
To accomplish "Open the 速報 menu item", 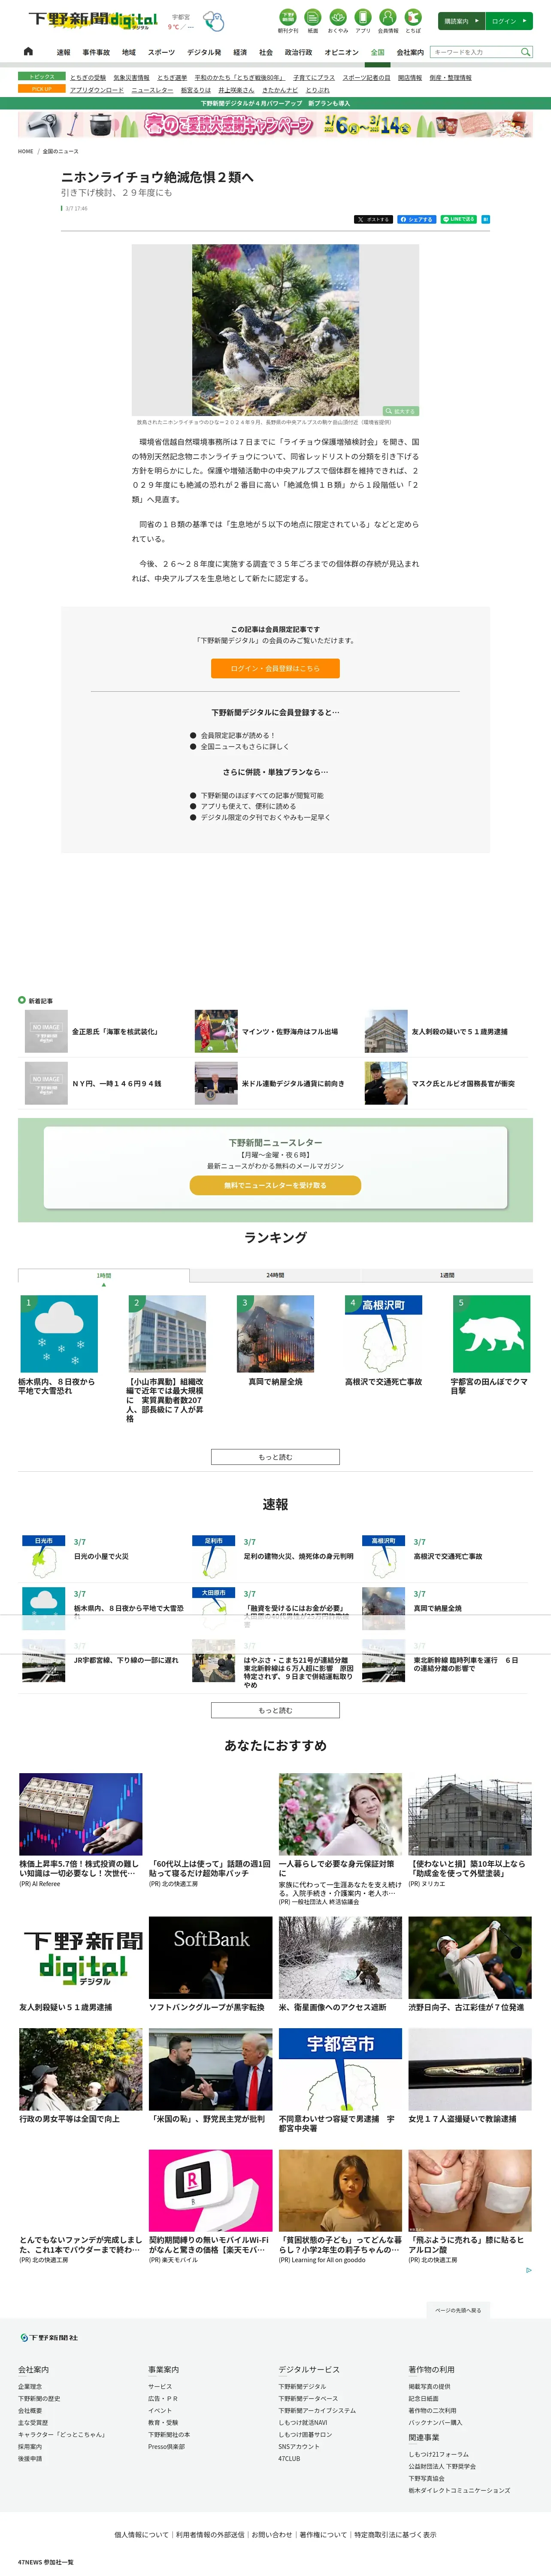I will (x=63, y=52).
